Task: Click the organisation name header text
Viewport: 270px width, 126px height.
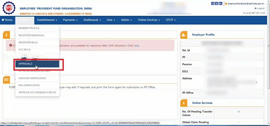Action: pos(56,9)
